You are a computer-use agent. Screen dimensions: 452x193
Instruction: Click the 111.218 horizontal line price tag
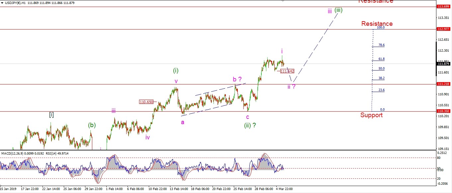(x=444, y=84)
